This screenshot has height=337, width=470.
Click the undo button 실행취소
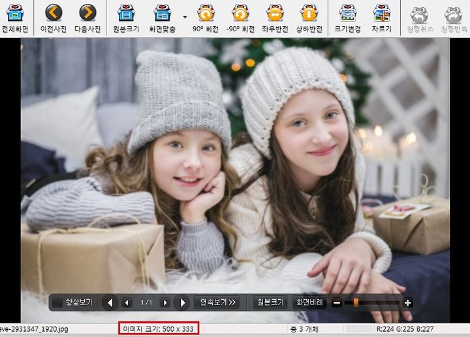point(420,18)
